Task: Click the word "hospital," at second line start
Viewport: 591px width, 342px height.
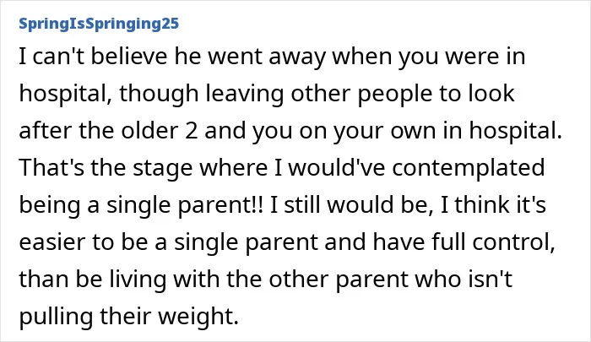Action: coord(66,94)
